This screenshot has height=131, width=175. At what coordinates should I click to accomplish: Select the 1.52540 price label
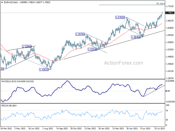pos(92,49)
